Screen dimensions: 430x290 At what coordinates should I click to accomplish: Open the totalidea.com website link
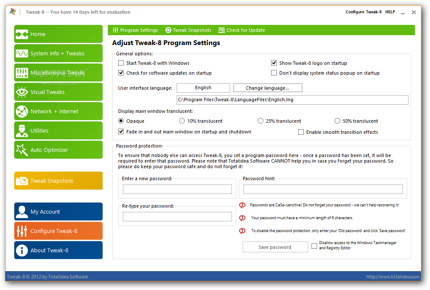pyautogui.click(x=393, y=277)
